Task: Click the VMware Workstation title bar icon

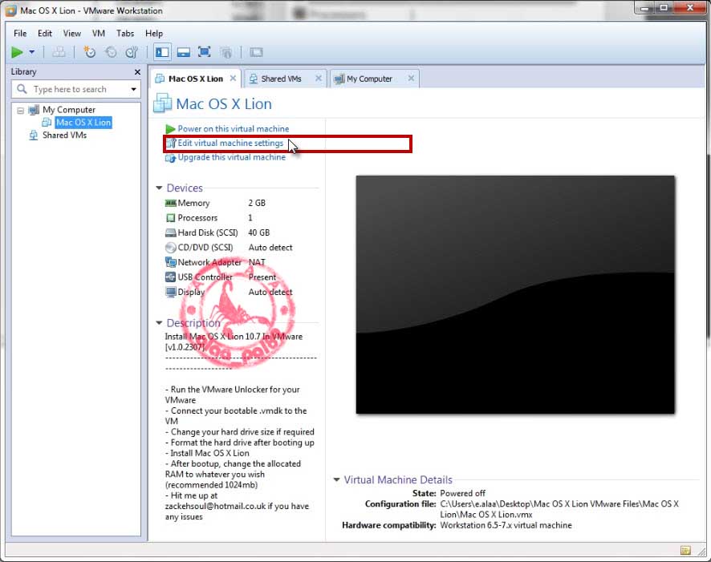Action: [x=11, y=10]
